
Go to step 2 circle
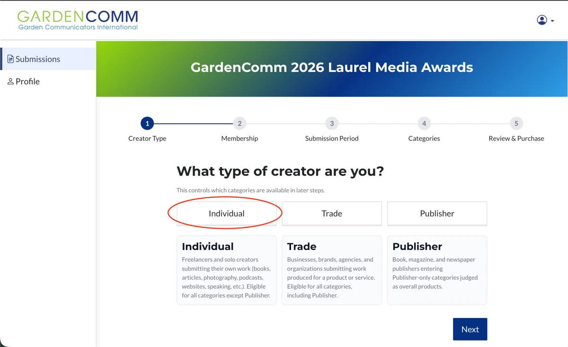[240, 124]
